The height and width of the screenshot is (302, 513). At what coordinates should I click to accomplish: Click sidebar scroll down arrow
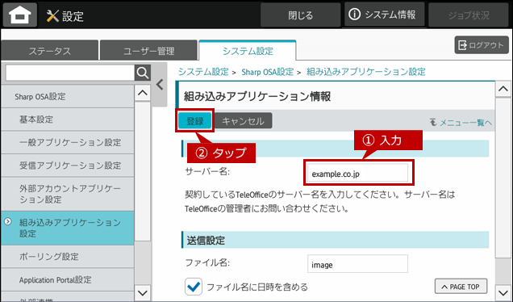[x=143, y=292]
